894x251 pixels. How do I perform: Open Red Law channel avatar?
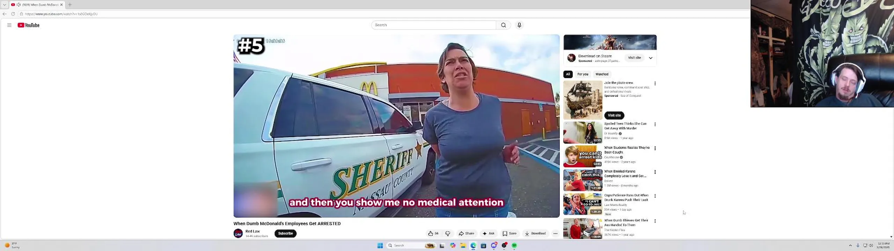tap(238, 234)
